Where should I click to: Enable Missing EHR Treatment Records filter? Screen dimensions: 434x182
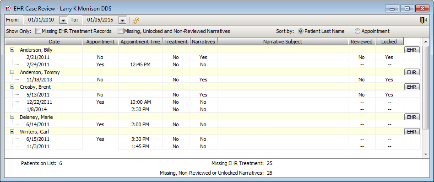coord(38,31)
